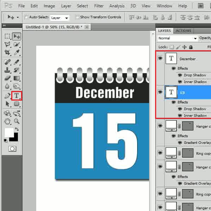Hide Drop Shadow effect on December layer
The height and width of the screenshot is (211, 211).
click(x=180, y=75)
